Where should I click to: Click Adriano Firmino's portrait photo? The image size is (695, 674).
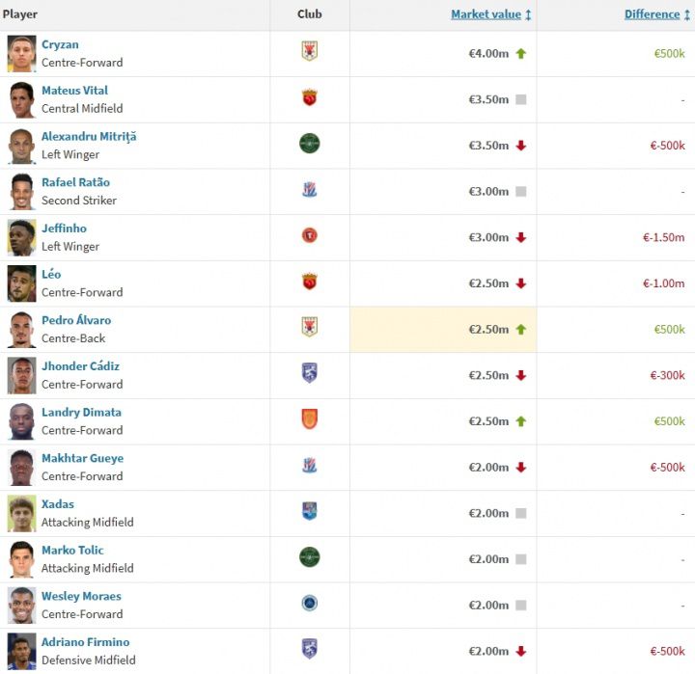21,652
